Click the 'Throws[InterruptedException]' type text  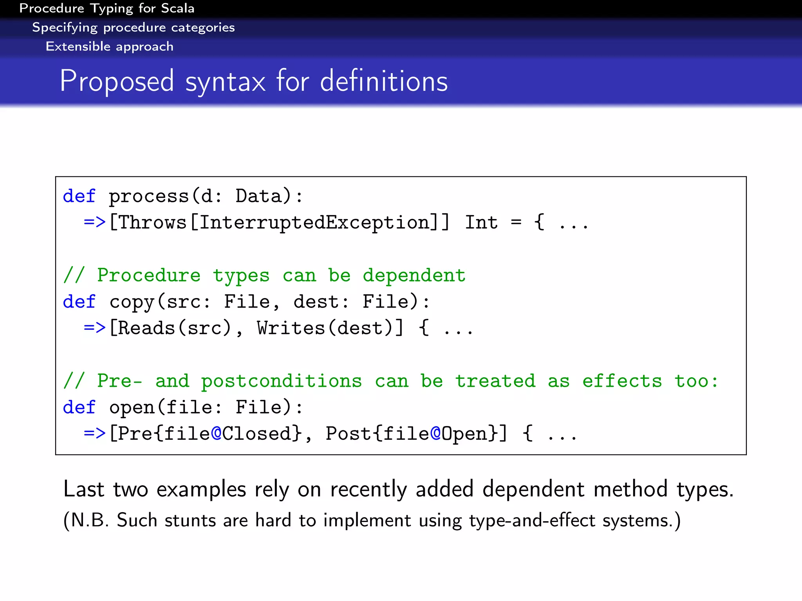(x=280, y=222)
